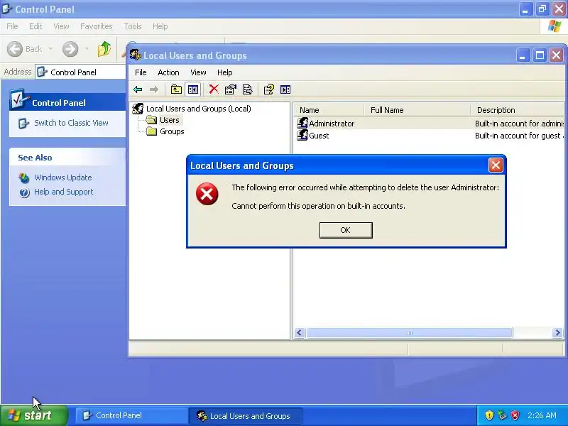The height and width of the screenshot is (426, 568).
Task: Click the Up folder icon in Control Panel
Action: pyautogui.click(x=104, y=48)
